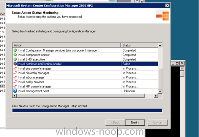The image size is (199, 137).
Task: Select 'Install Configuration Manager services' row text
Action: pyautogui.click(x=58, y=50)
